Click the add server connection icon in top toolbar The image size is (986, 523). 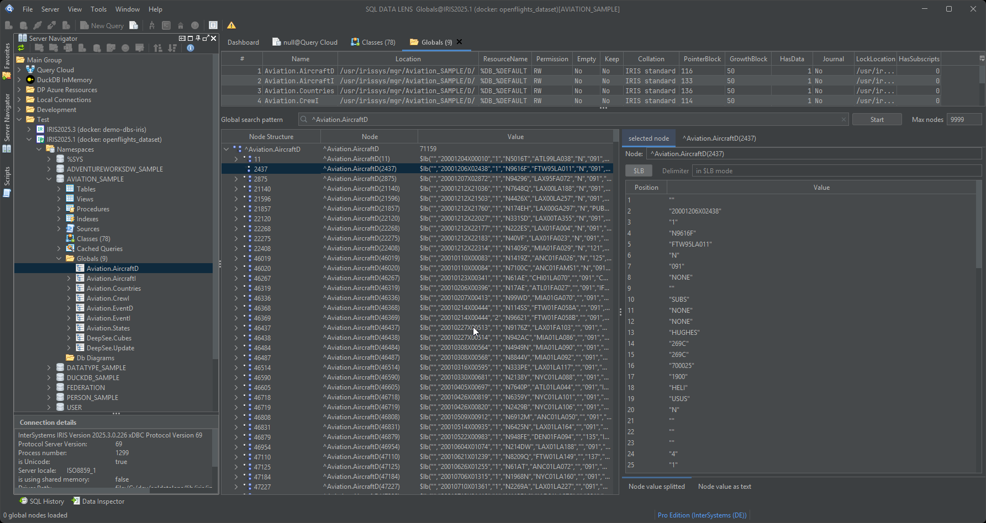(9, 25)
